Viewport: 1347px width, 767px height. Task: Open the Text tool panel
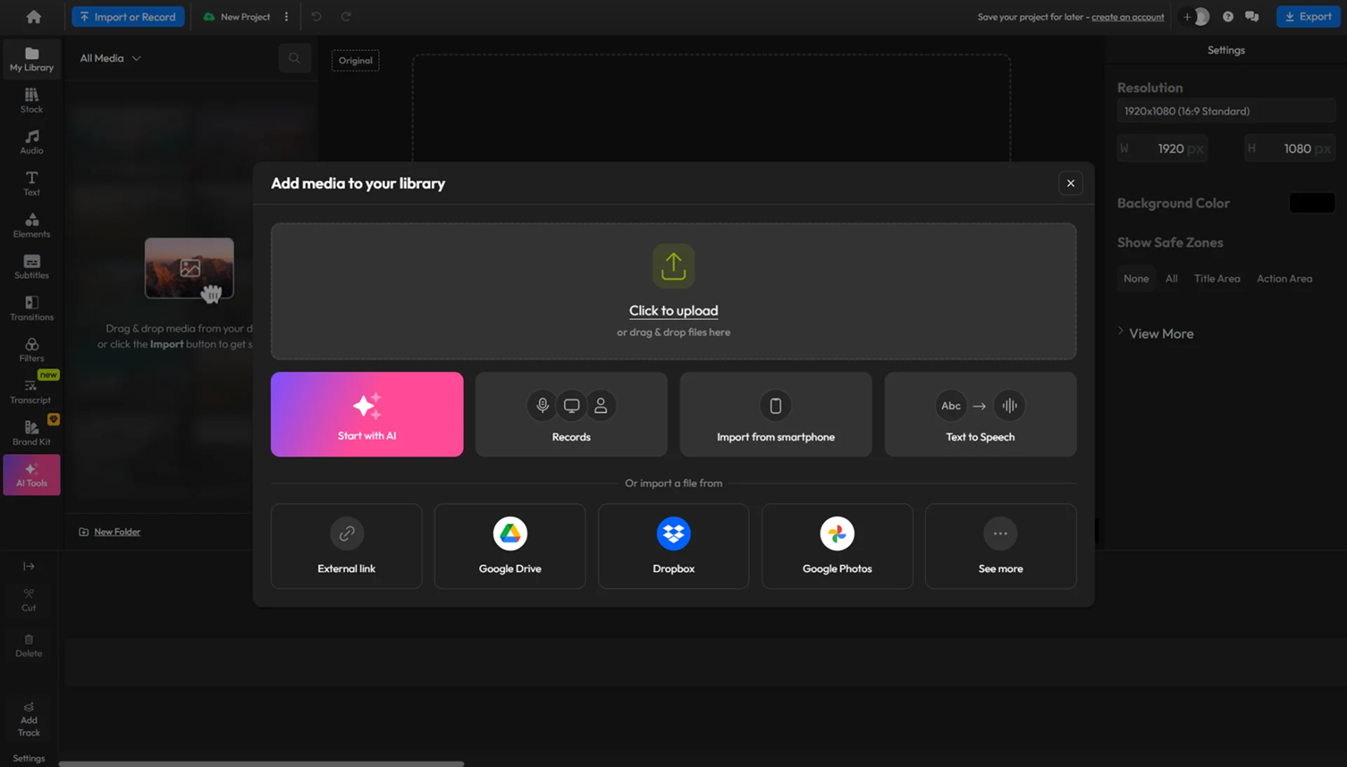(31, 183)
